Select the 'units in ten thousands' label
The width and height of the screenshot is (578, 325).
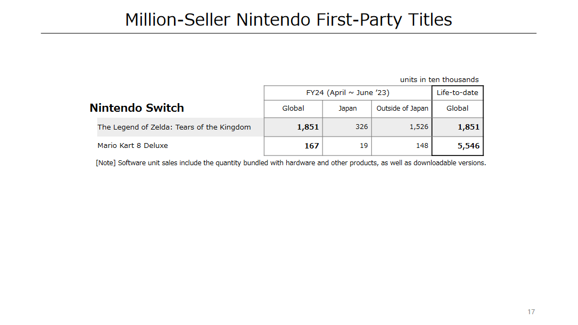(439, 80)
